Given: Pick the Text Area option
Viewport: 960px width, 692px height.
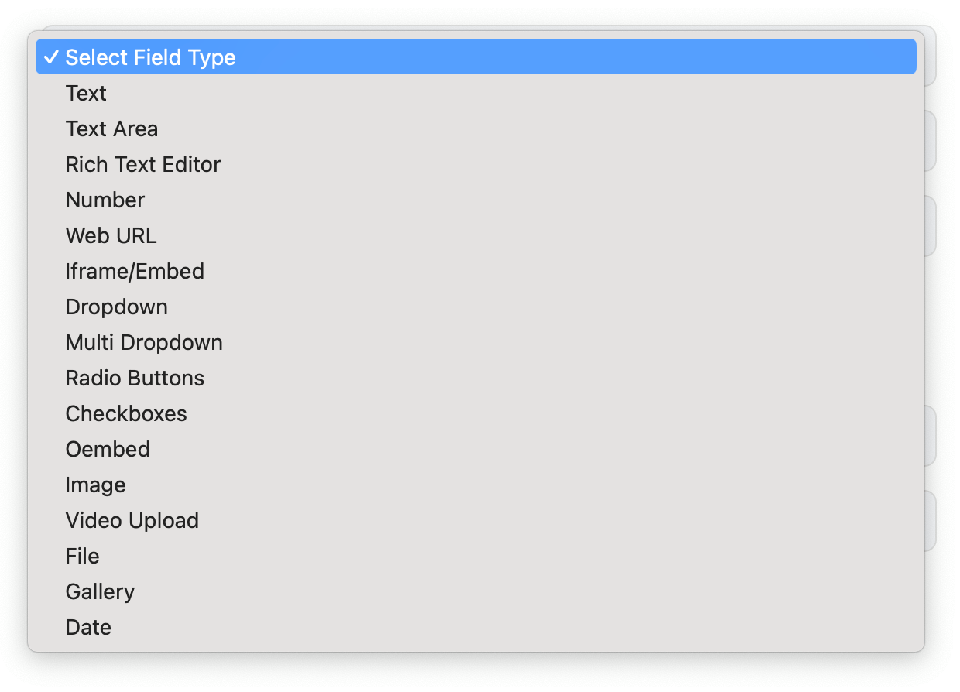Looking at the screenshot, I should point(111,128).
